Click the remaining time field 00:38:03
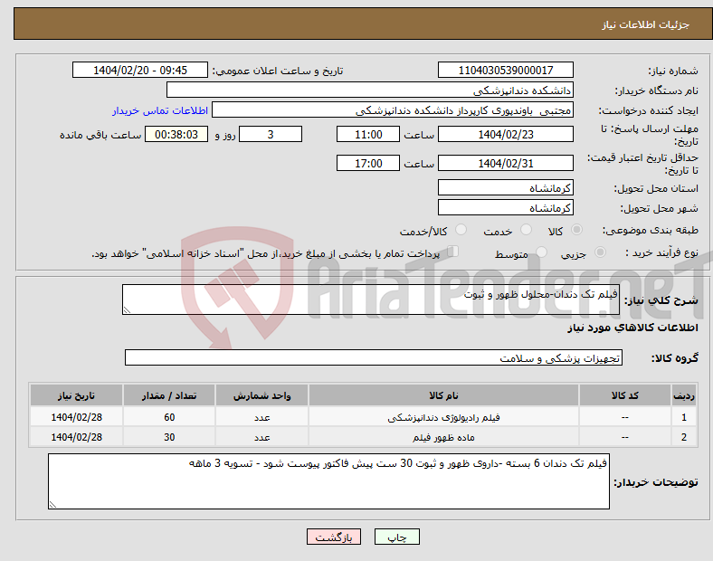The height and width of the screenshot is (561, 713). click(176, 134)
